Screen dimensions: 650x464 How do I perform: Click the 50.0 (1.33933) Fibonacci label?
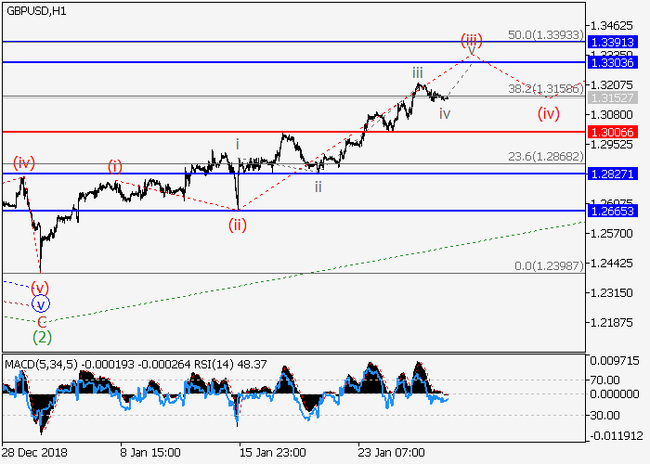tap(545, 34)
